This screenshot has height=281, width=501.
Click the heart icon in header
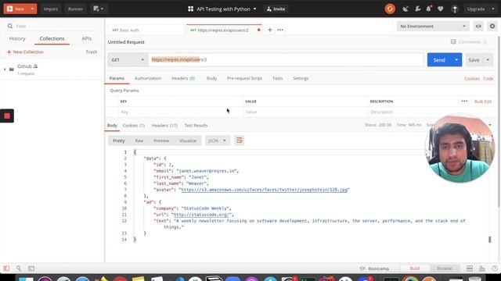(441, 9)
